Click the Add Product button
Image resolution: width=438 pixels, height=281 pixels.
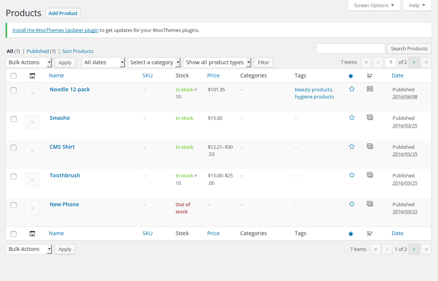[x=63, y=13]
